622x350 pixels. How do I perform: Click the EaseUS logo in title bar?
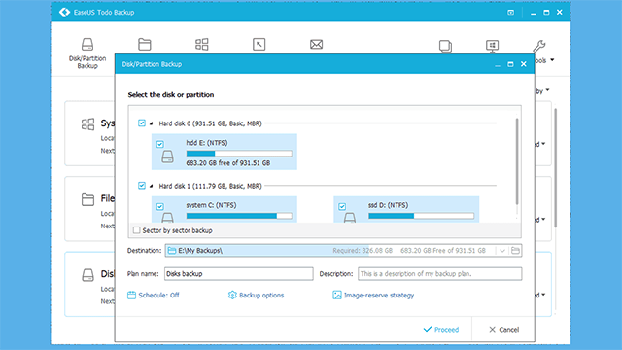(x=65, y=13)
